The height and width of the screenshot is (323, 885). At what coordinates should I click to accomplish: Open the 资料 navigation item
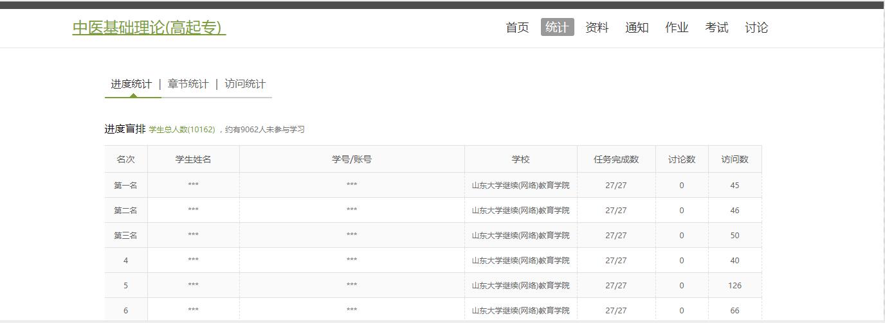coord(597,28)
